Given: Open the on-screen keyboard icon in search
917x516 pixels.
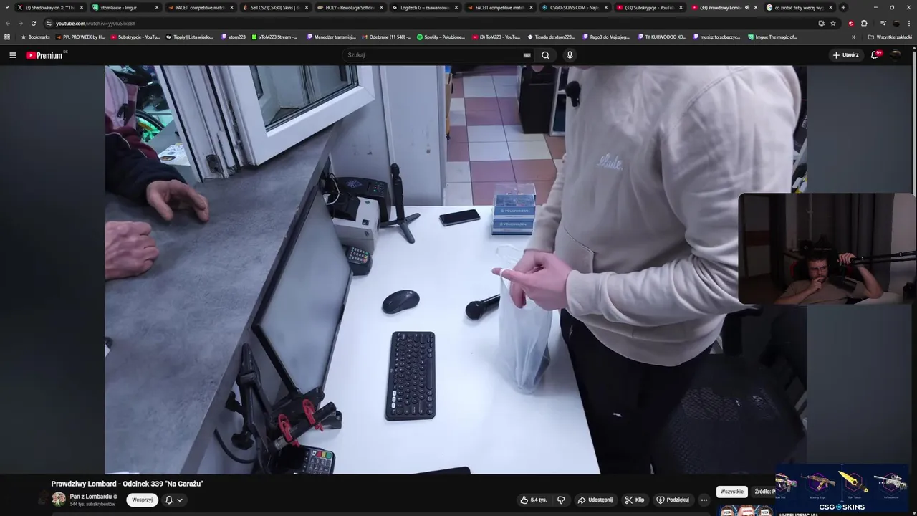Looking at the screenshot, I should pyautogui.click(x=527, y=55).
